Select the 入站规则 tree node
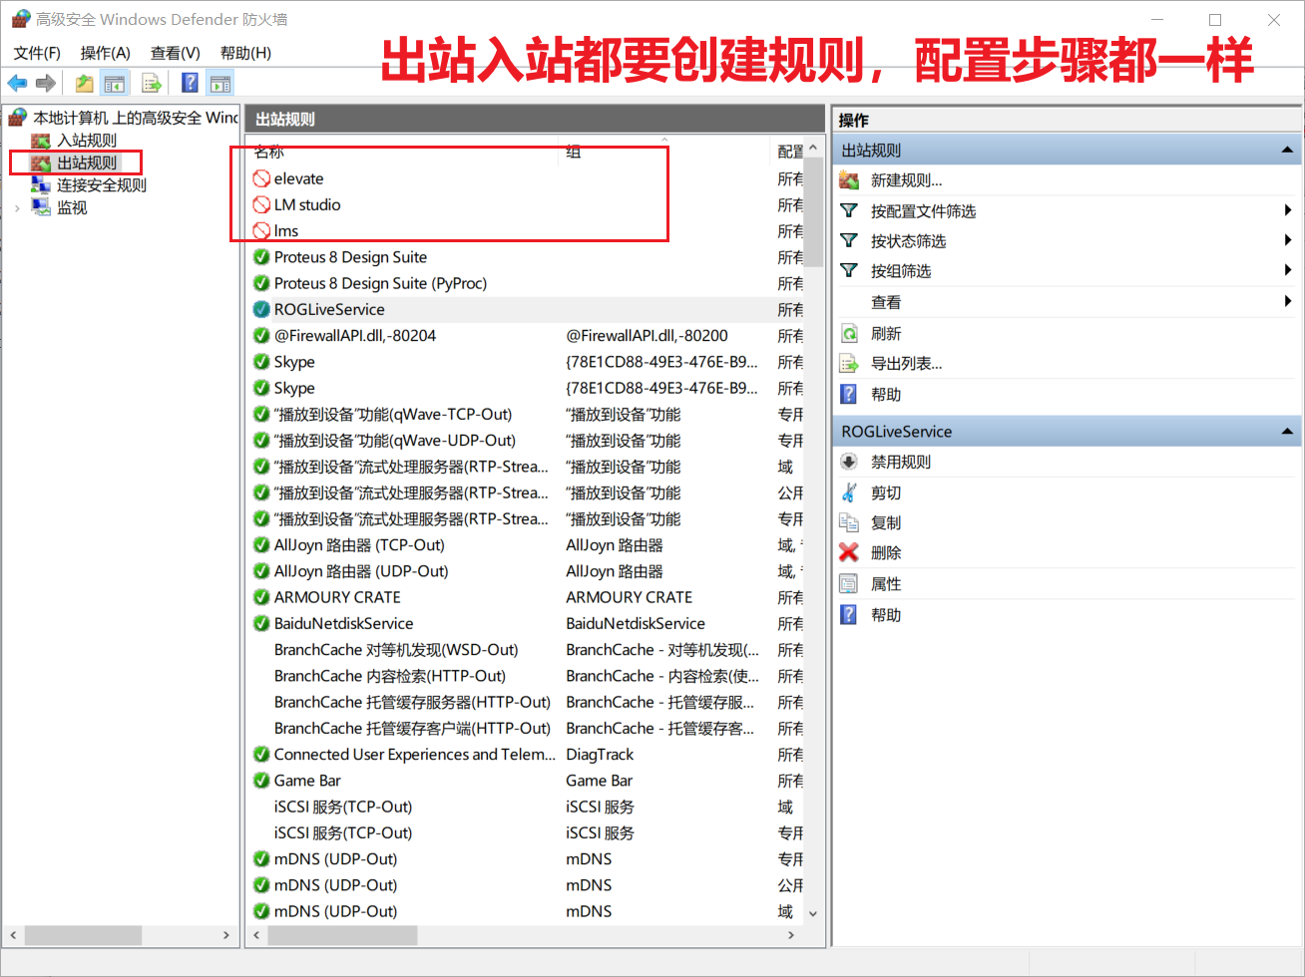 86,141
